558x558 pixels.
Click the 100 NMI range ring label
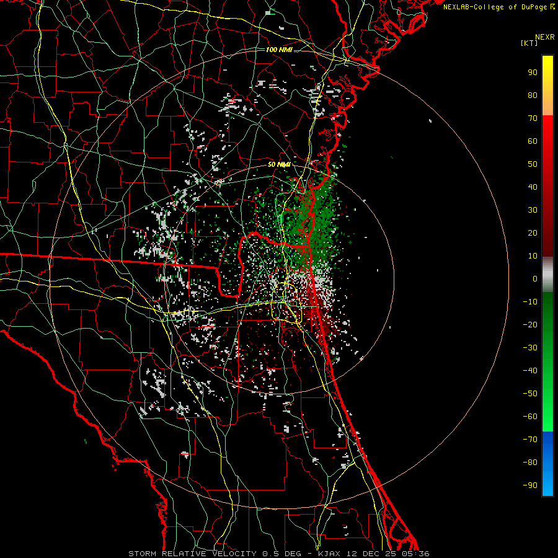click(x=279, y=50)
